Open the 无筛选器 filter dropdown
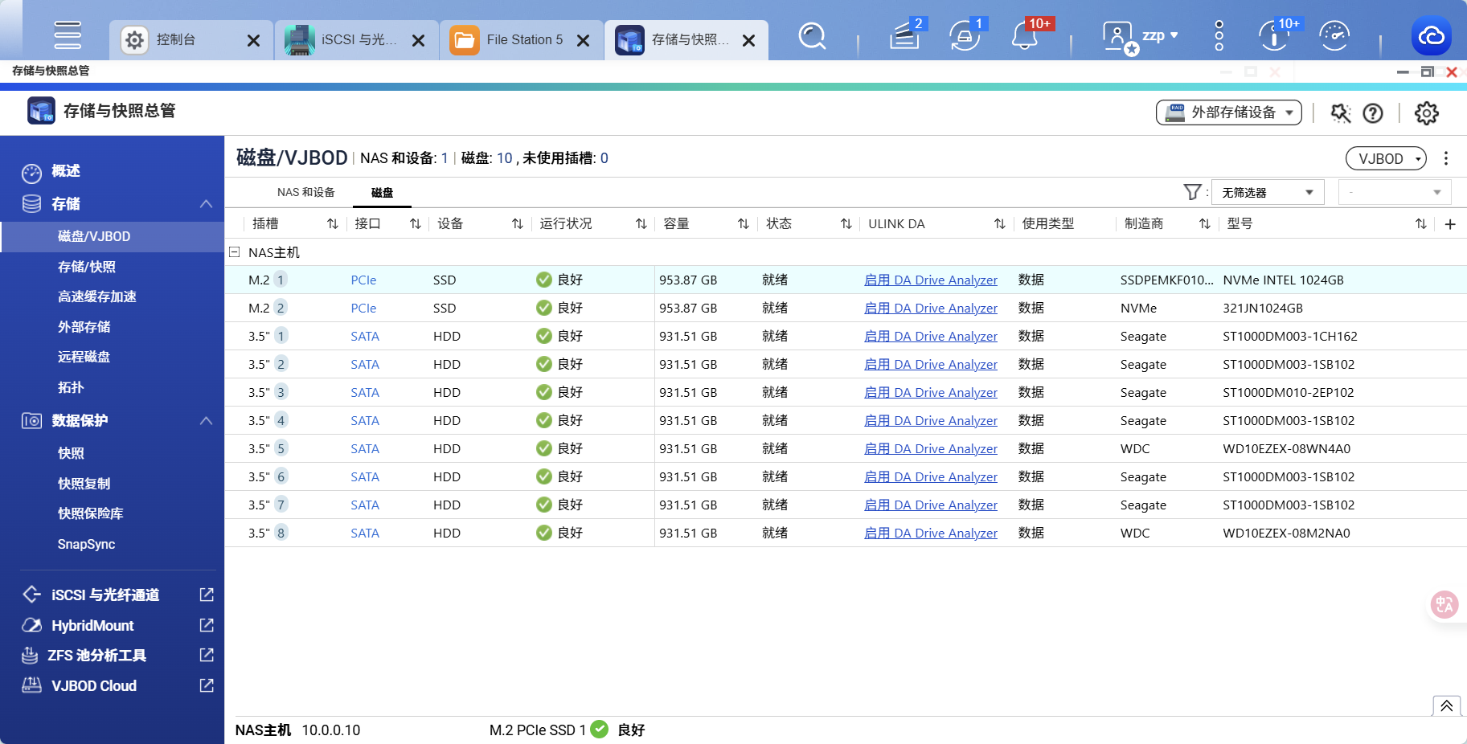 coord(1268,192)
